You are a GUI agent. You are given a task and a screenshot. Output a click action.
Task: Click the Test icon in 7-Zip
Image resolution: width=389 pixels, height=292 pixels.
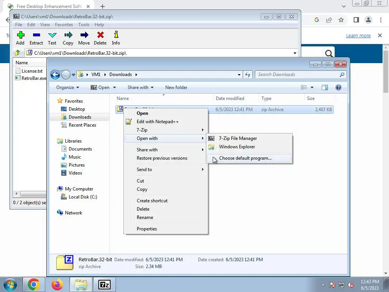pyautogui.click(x=52, y=35)
